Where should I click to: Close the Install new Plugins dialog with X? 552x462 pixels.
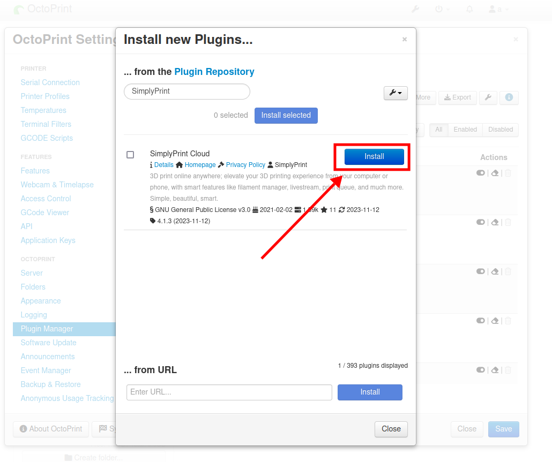tap(405, 40)
